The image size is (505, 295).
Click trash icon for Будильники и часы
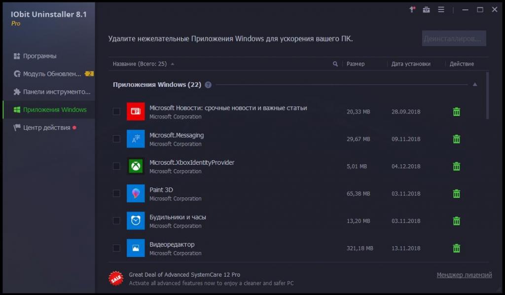coord(456,221)
